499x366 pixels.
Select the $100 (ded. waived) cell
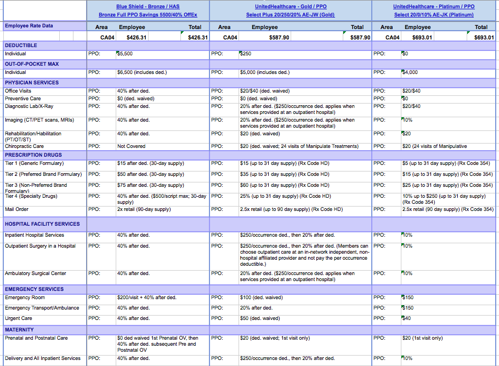coord(305,300)
